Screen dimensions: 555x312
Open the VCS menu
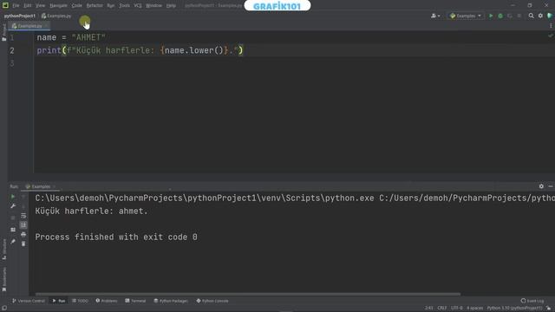point(138,6)
